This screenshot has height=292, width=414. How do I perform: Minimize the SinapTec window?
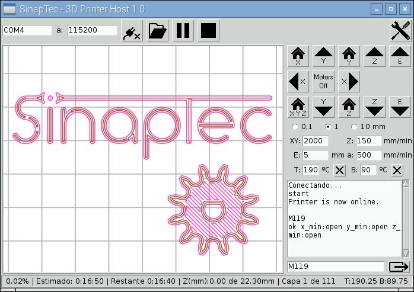(x=377, y=9)
